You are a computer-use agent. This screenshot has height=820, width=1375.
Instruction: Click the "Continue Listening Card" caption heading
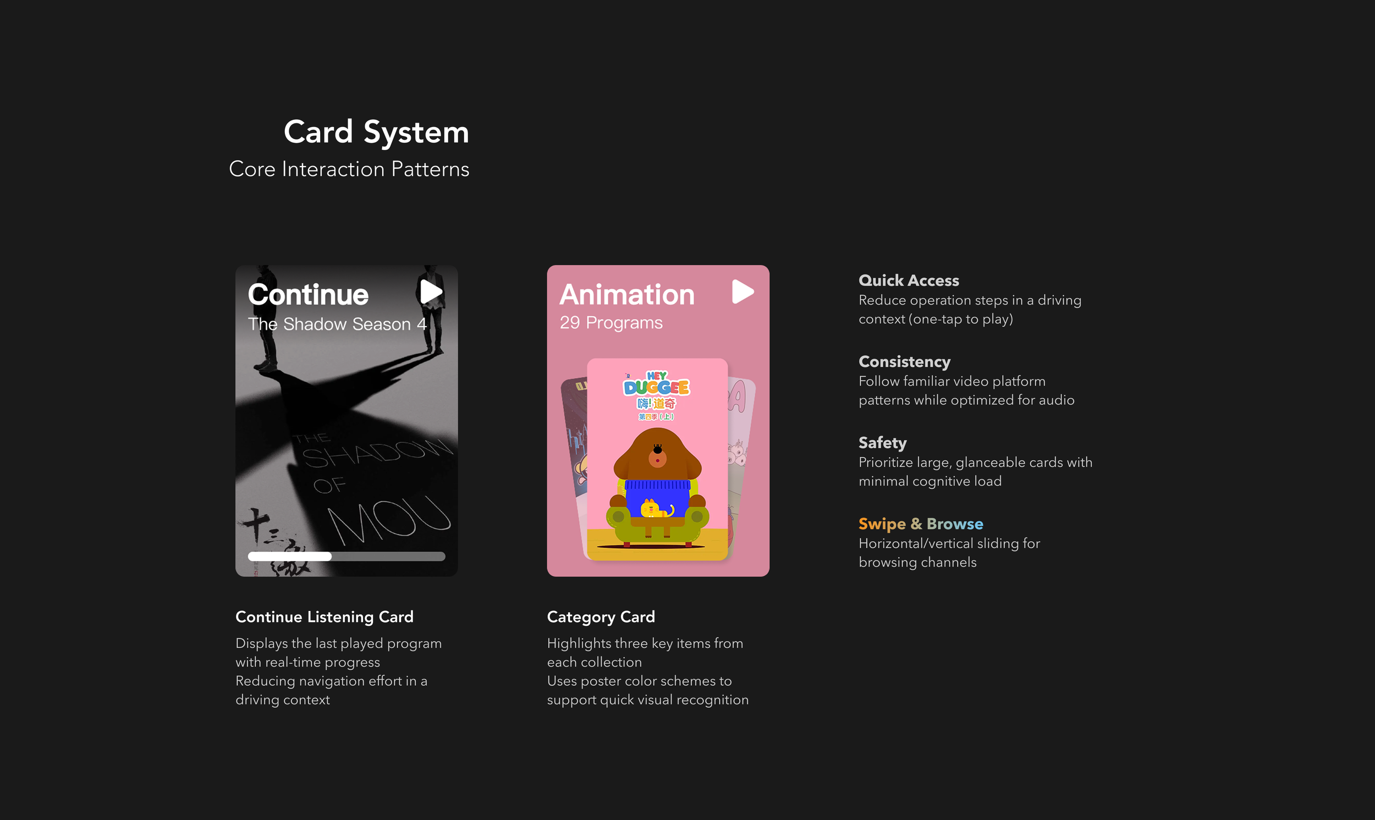pos(324,617)
